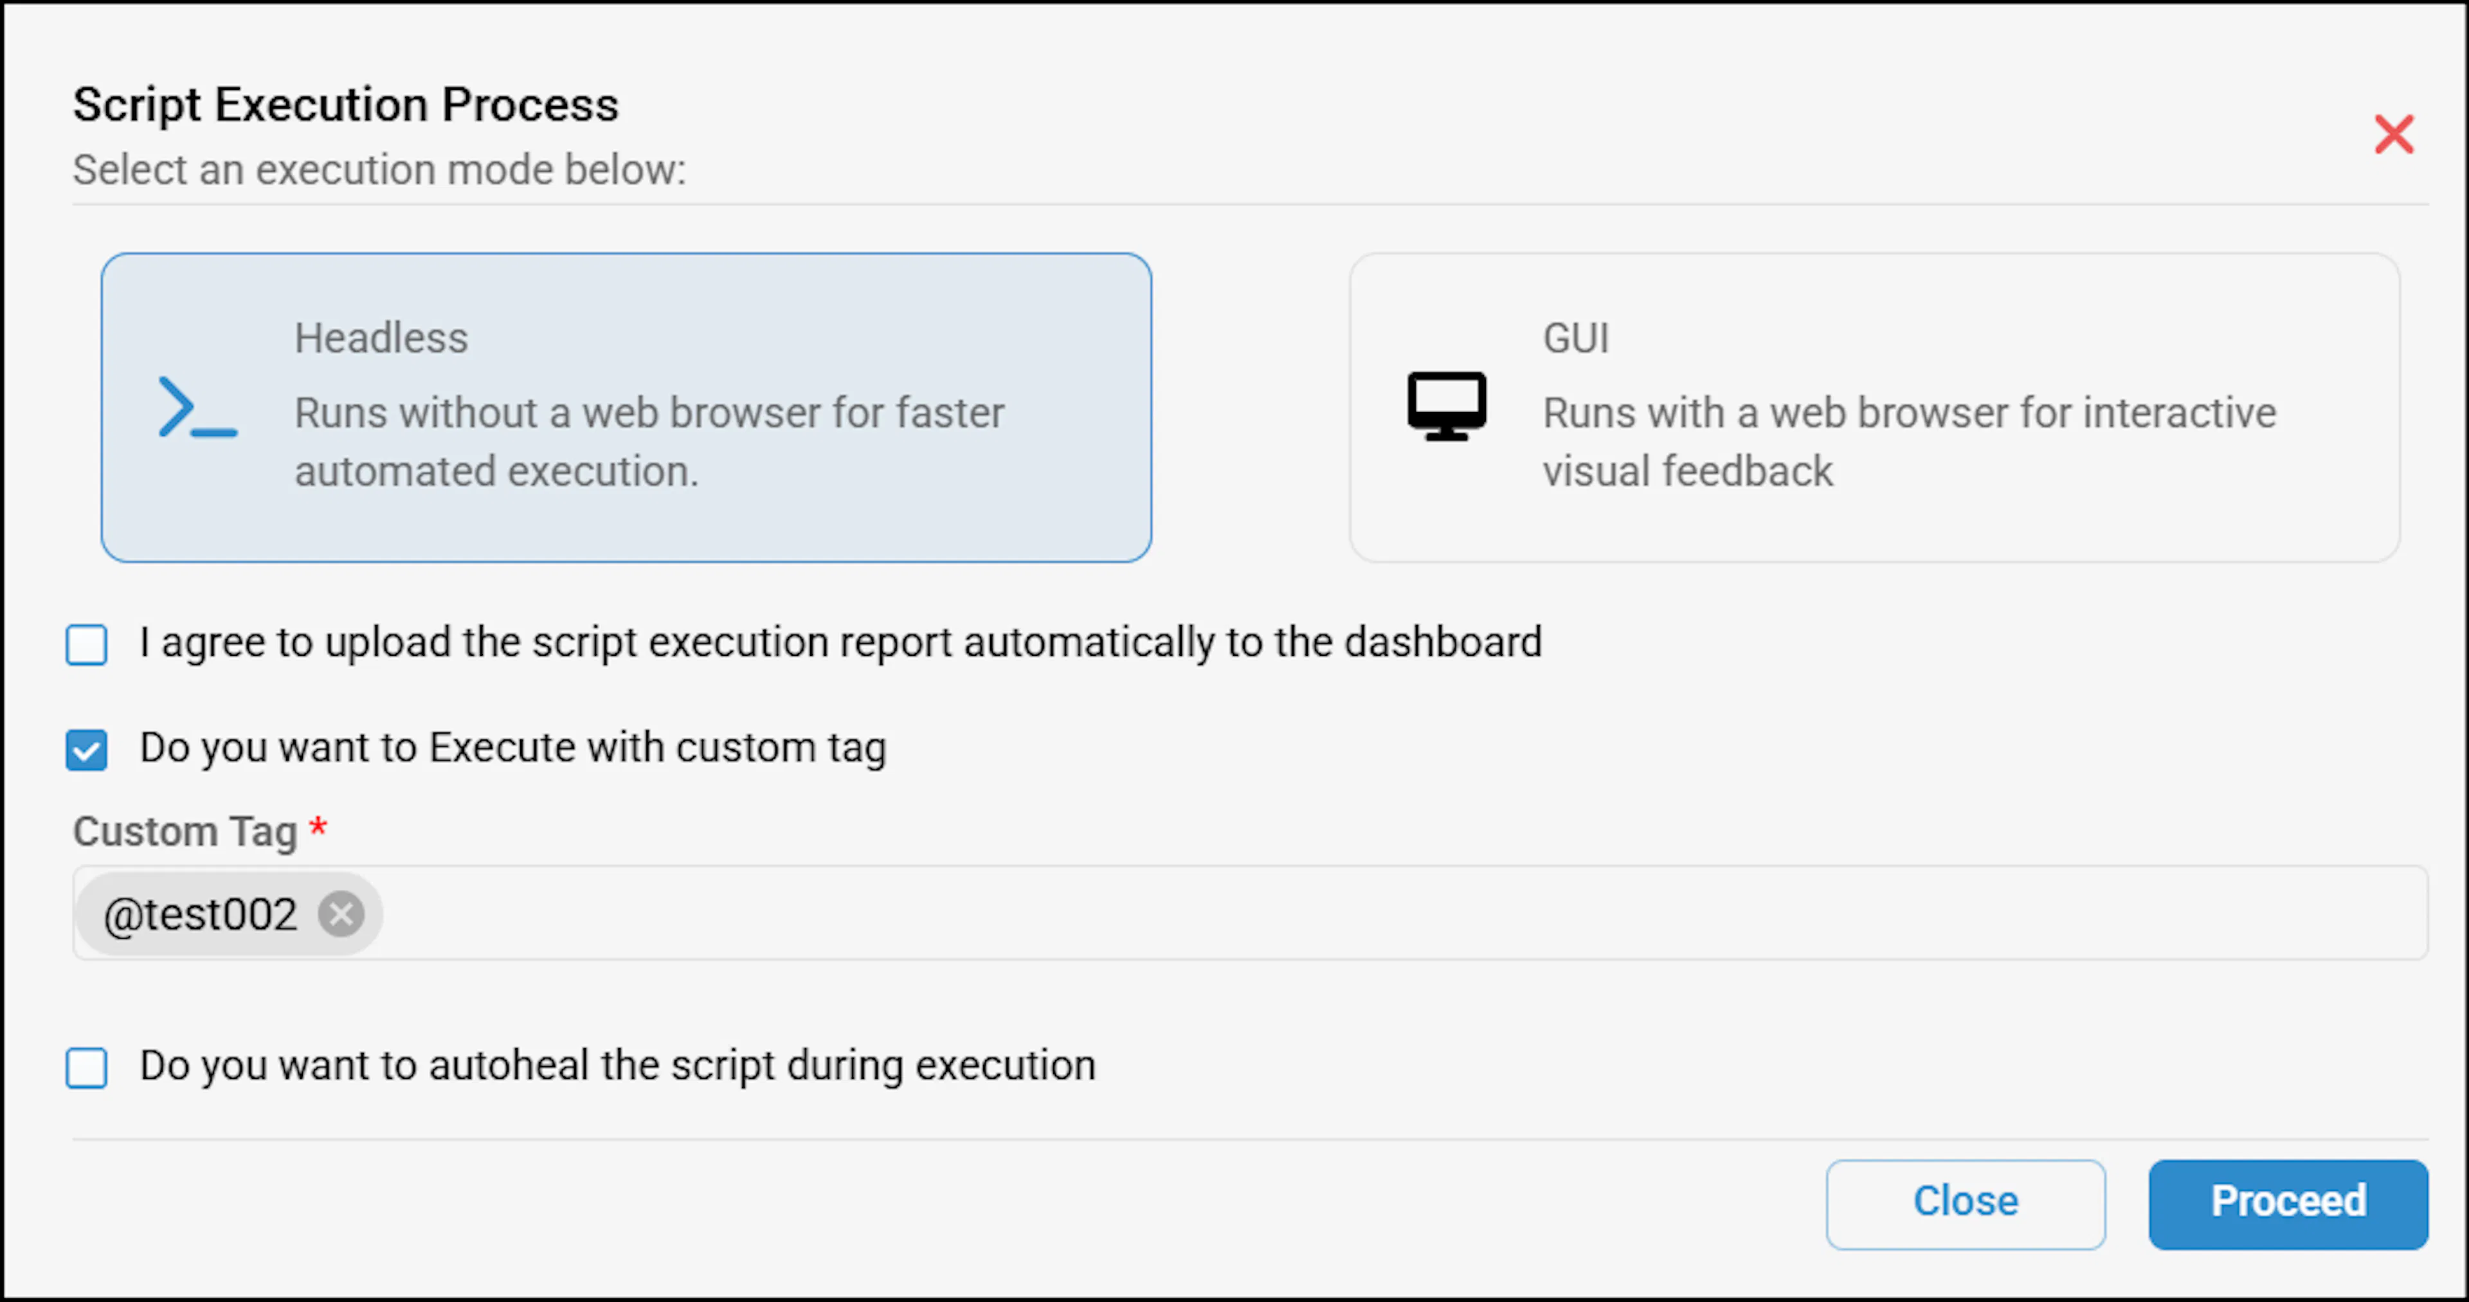Click the 'I agree to upload' label text

click(840, 642)
